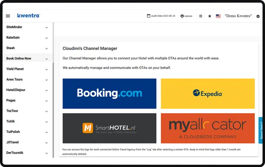
Task: Expand the SiteMinder chevron
Action: coord(47,28)
